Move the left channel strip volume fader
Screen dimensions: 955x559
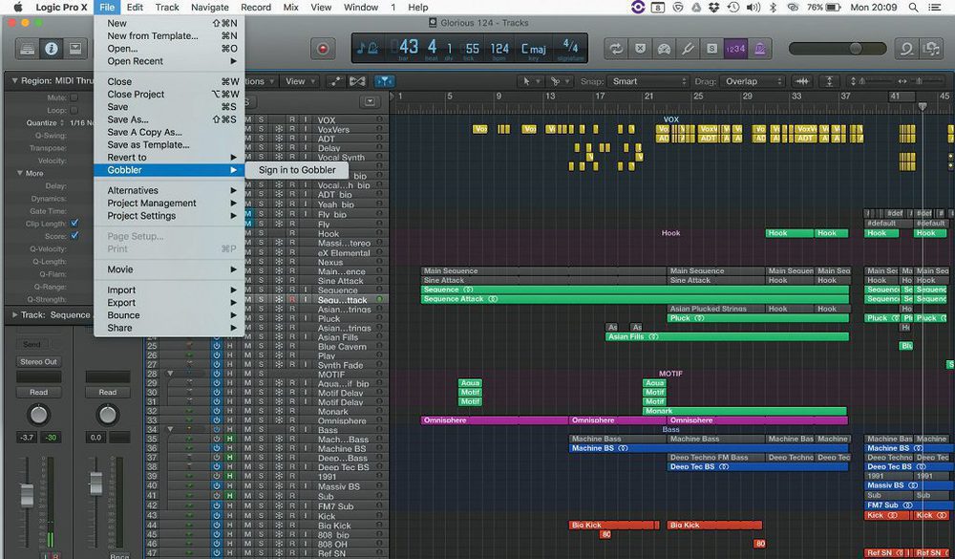27,495
